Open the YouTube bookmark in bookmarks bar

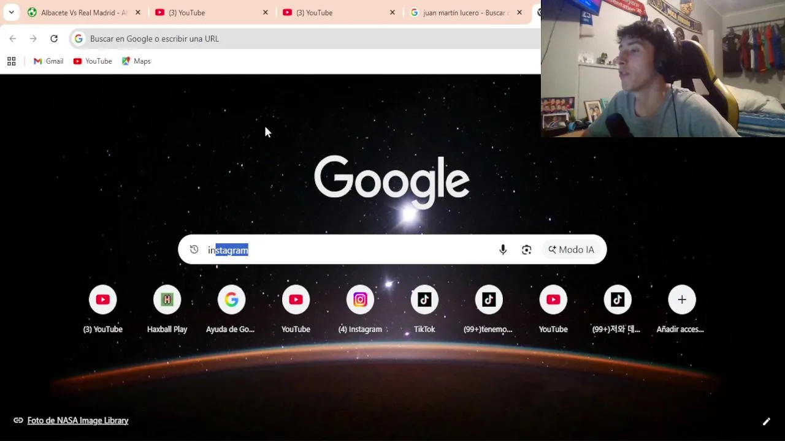tap(93, 61)
